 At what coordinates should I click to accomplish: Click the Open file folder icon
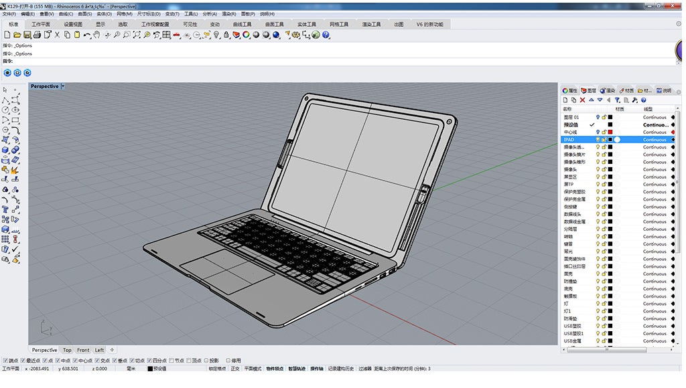(17, 35)
